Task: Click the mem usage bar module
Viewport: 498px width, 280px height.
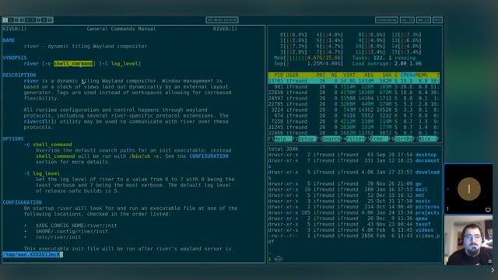Action: tap(423, 20)
